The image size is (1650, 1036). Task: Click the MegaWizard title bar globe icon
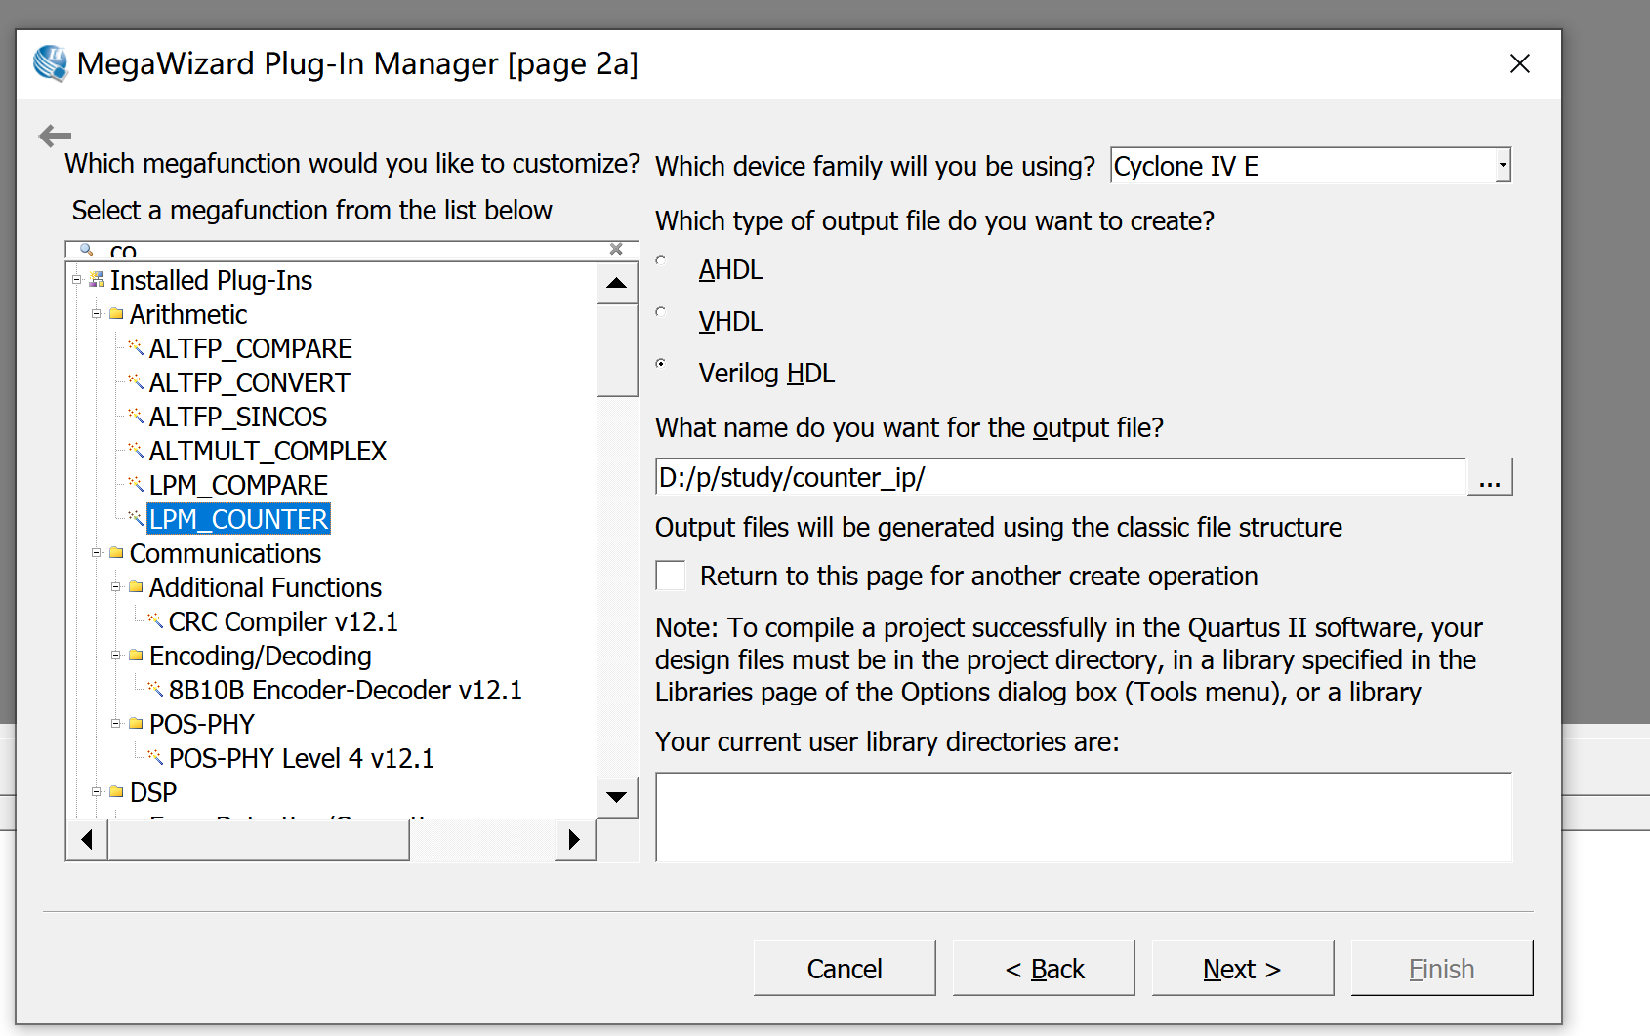point(51,63)
